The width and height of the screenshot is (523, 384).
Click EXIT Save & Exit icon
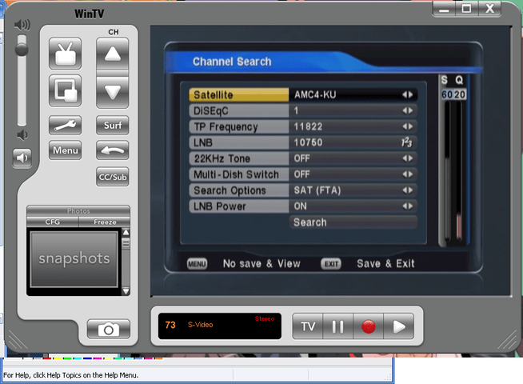[331, 264]
